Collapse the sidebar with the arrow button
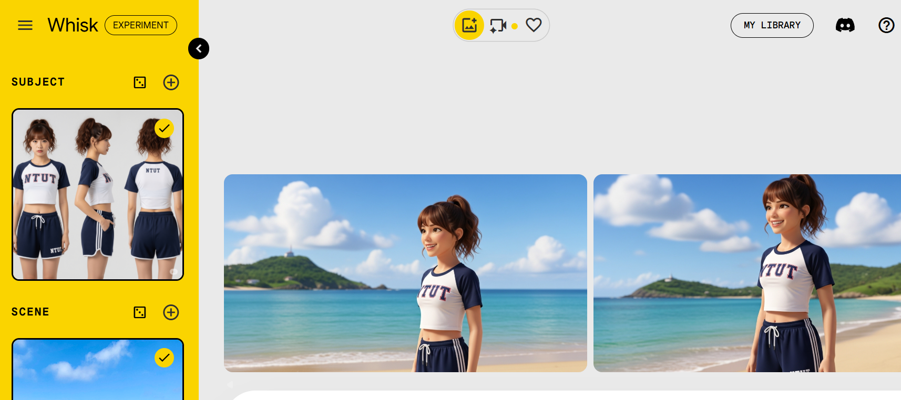The height and width of the screenshot is (400, 901). (x=199, y=49)
